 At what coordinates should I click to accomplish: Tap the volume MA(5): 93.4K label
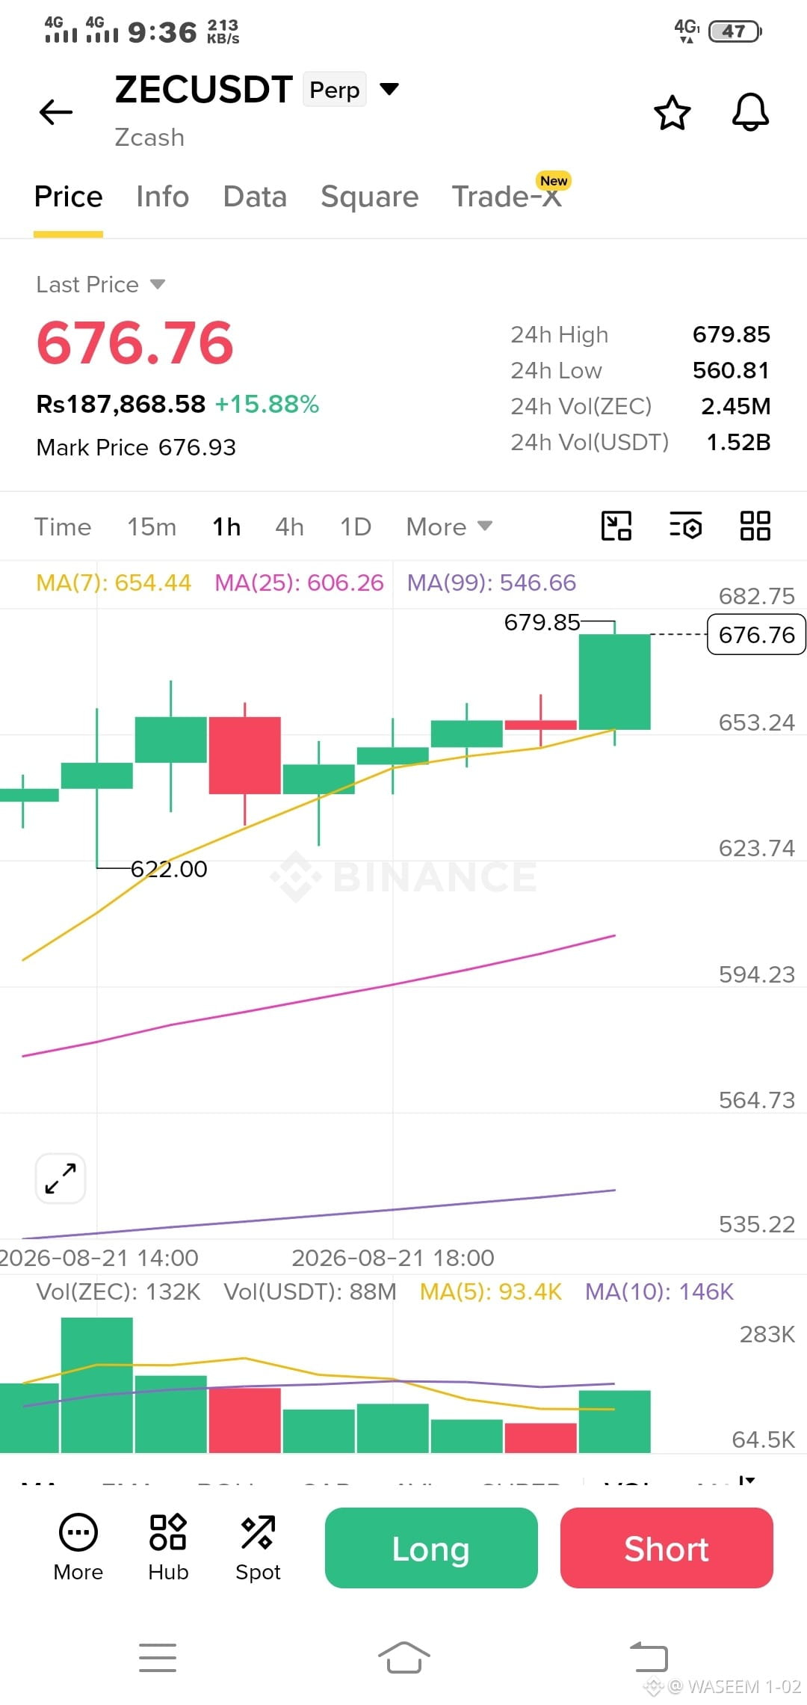(x=490, y=1291)
